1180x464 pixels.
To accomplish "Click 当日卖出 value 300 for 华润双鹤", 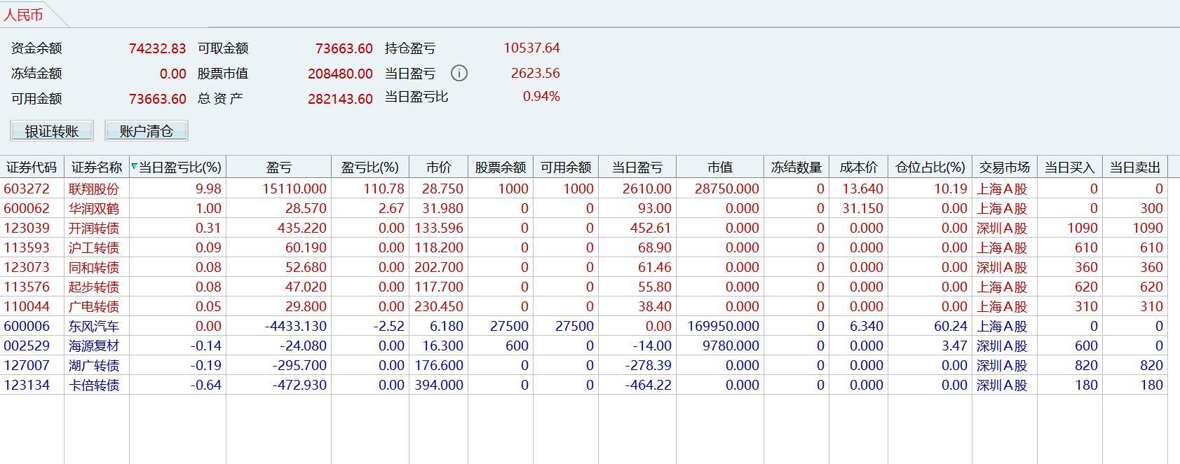I will (x=1151, y=208).
